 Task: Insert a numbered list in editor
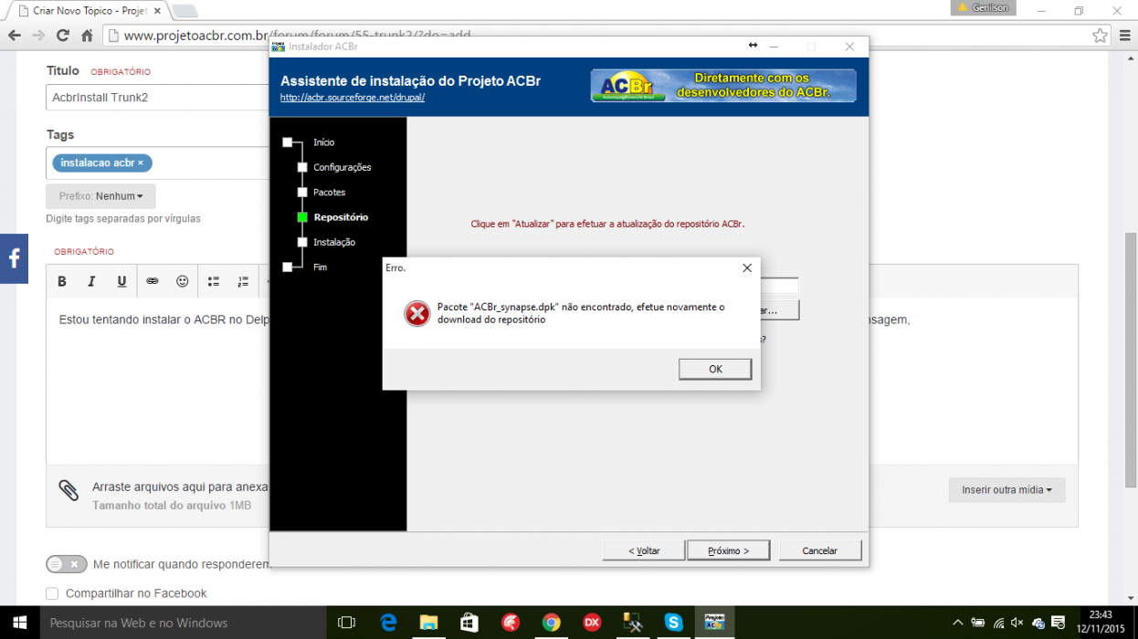point(243,281)
